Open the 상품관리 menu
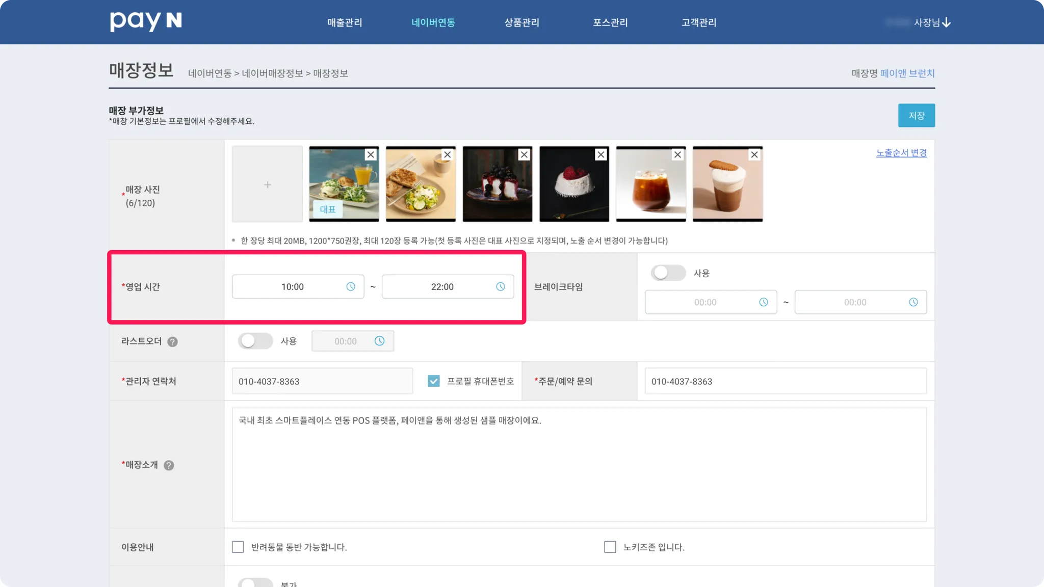 pyautogui.click(x=521, y=22)
